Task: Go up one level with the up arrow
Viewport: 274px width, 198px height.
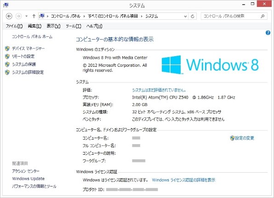Action: point(34,16)
